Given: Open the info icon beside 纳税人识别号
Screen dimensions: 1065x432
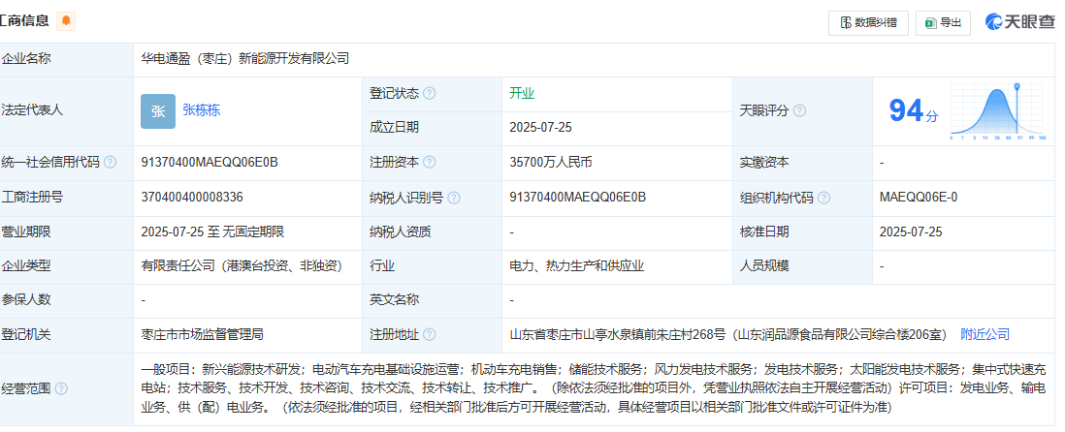Looking at the screenshot, I should [454, 198].
